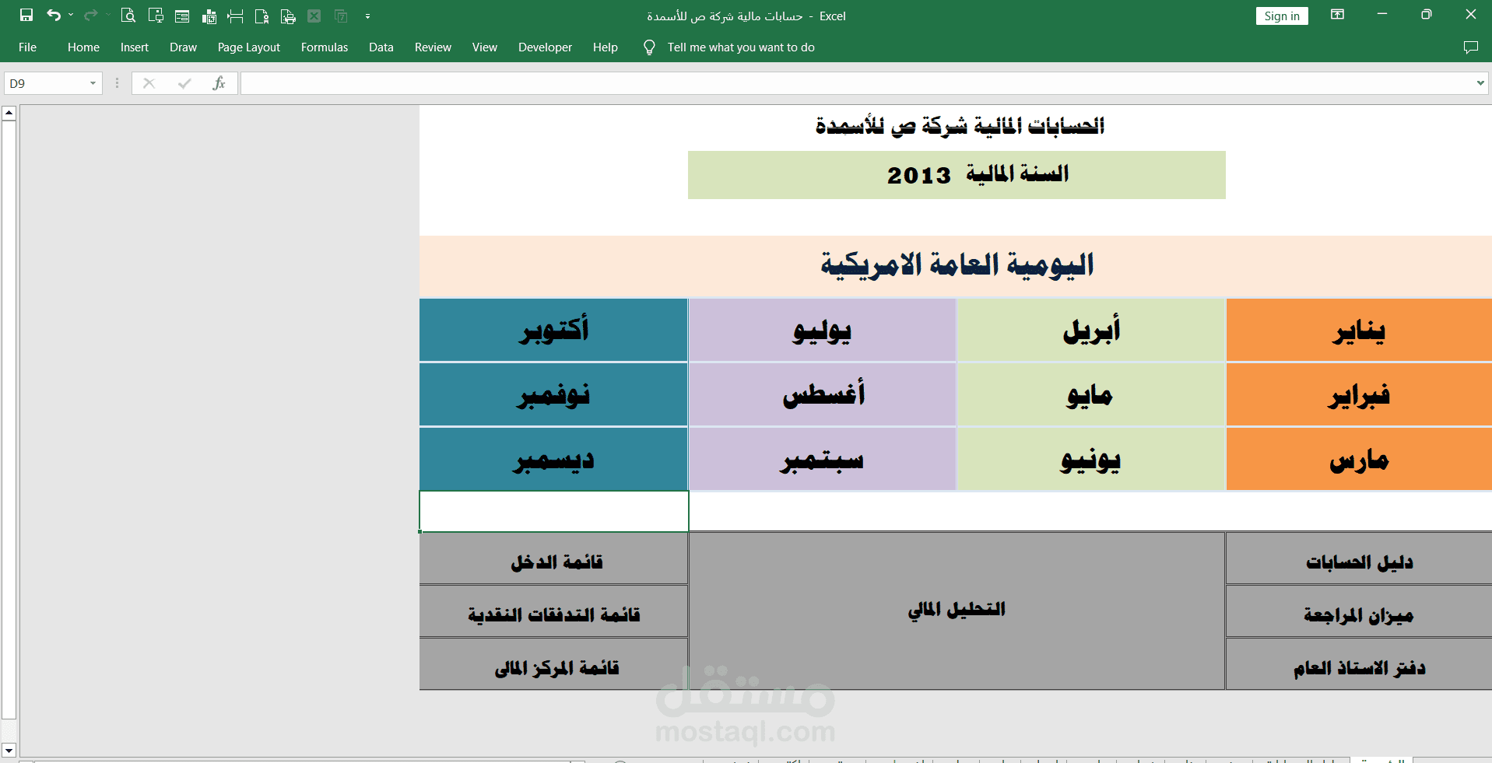Click the Quick Print printer icon
The image size is (1492, 763).
(288, 16)
